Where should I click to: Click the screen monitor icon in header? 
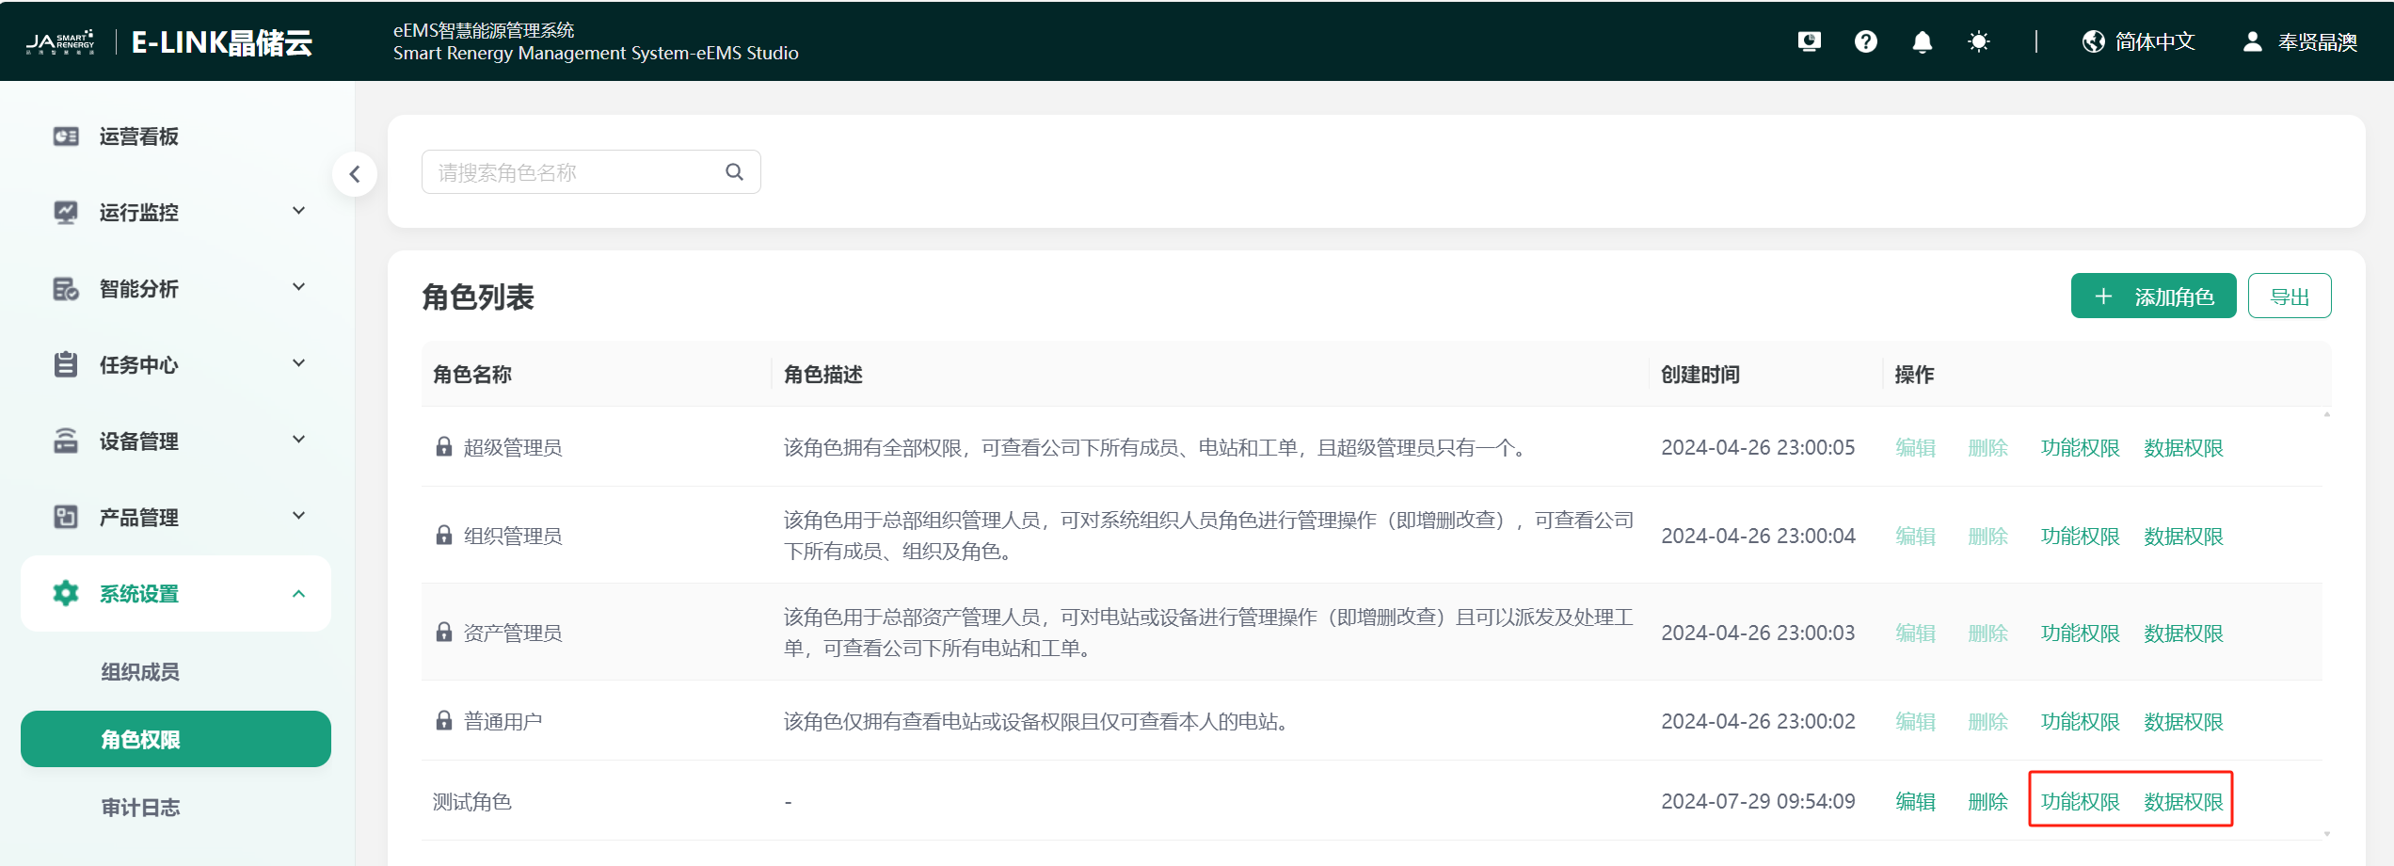click(x=1809, y=41)
